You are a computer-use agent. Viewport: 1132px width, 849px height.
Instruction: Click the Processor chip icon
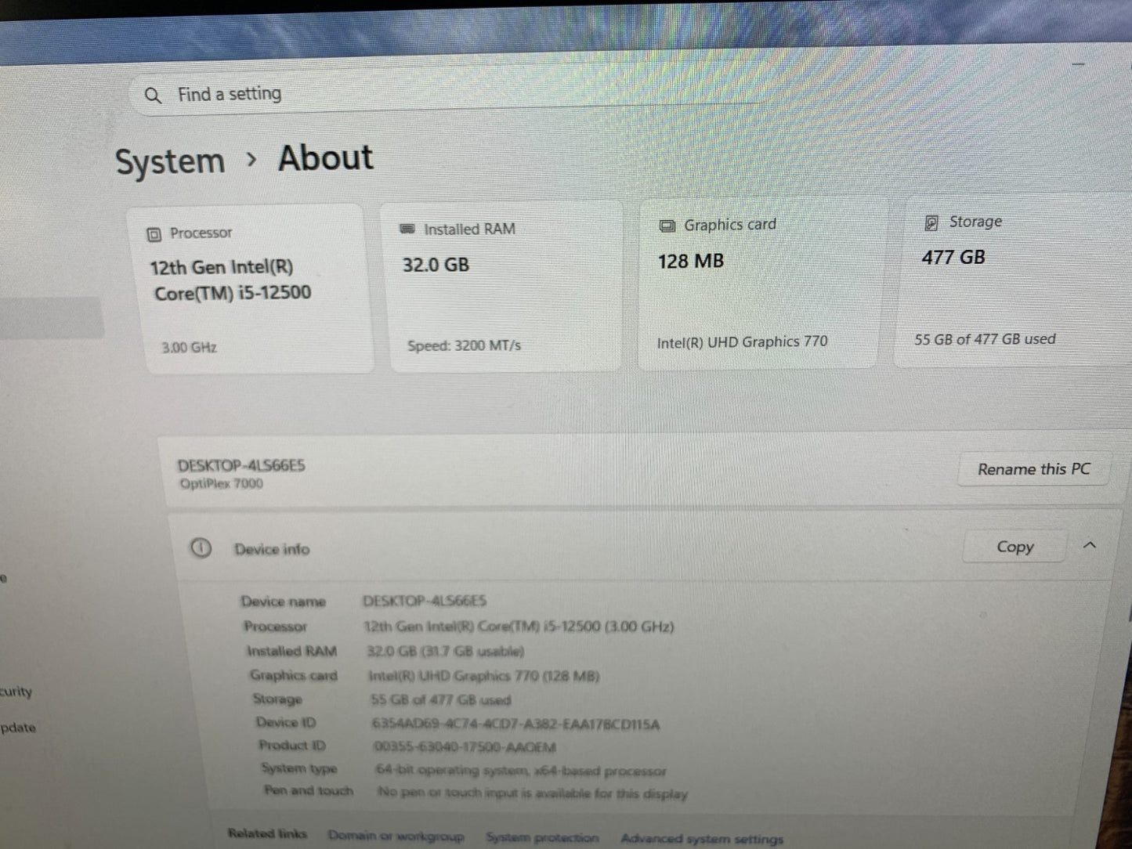154,234
